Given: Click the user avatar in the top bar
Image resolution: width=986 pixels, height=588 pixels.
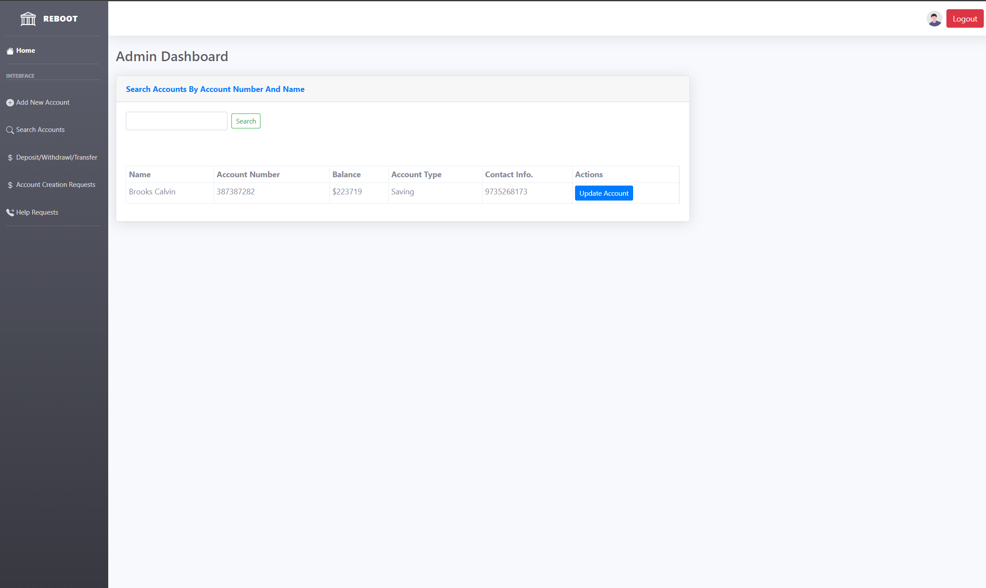Looking at the screenshot, I should (x=934, y=18).
